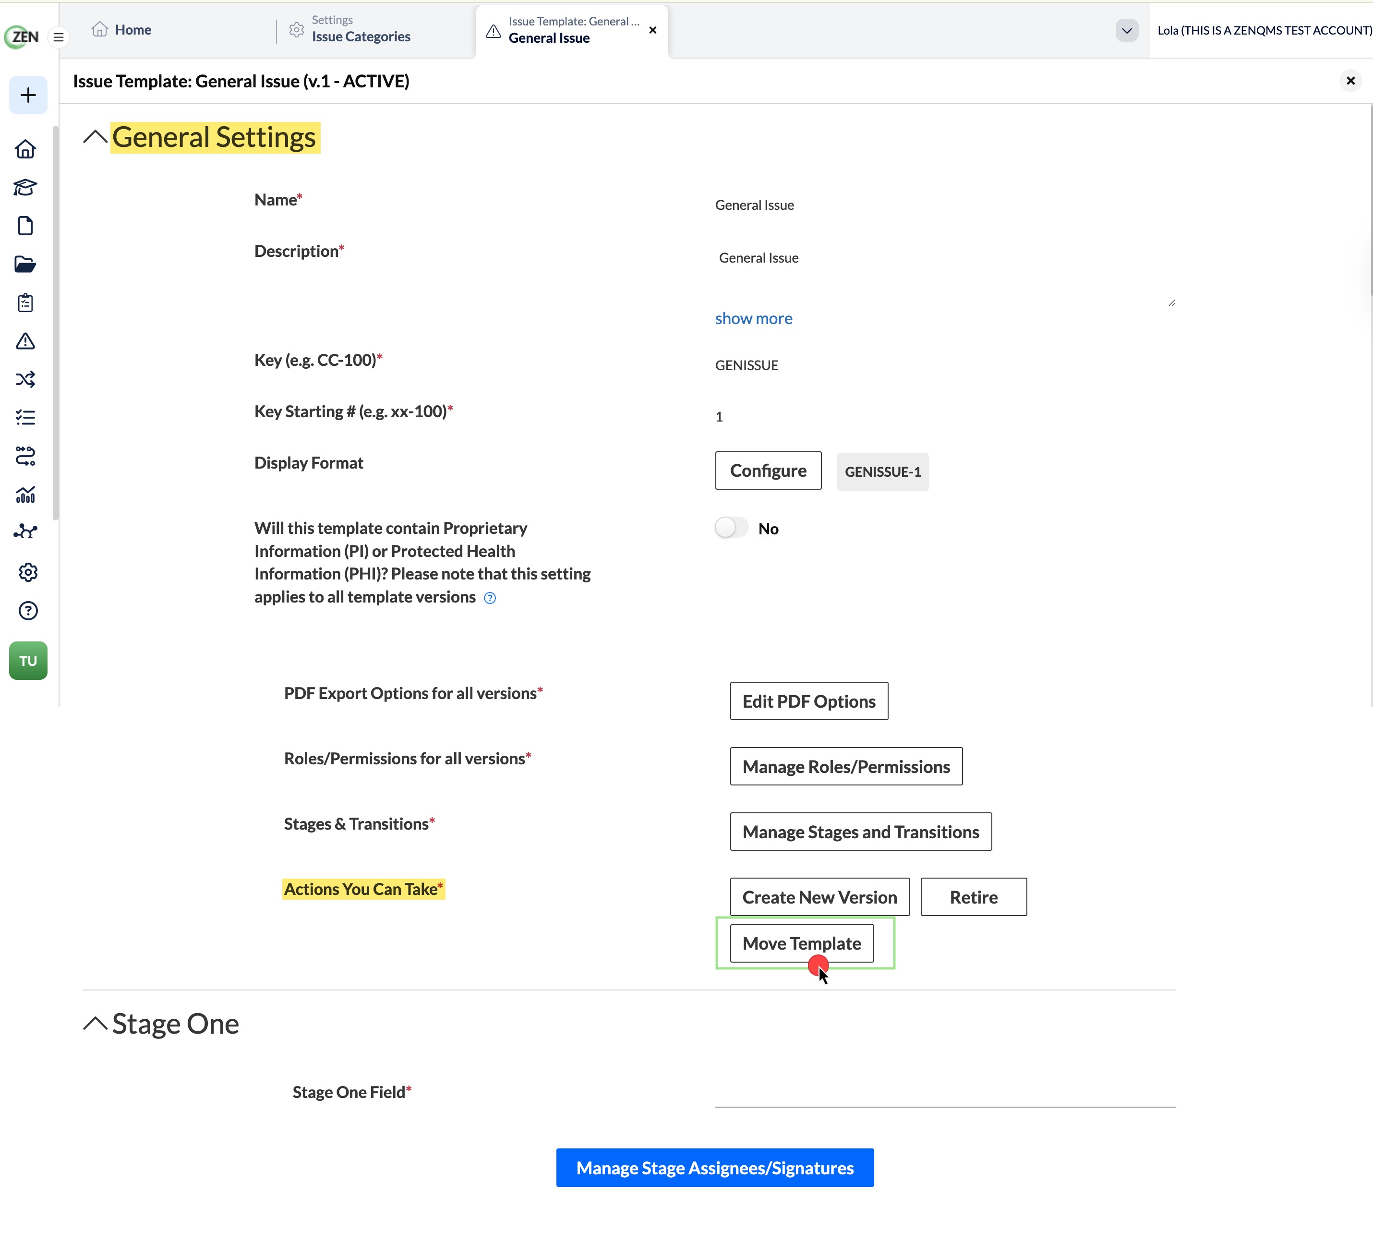Toggle the Proprietary Information switch set to No

(x=732, y=528)
